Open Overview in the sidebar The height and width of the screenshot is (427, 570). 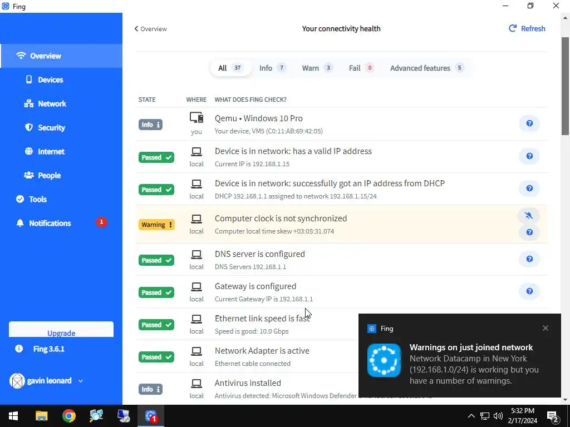click(61, 56)
